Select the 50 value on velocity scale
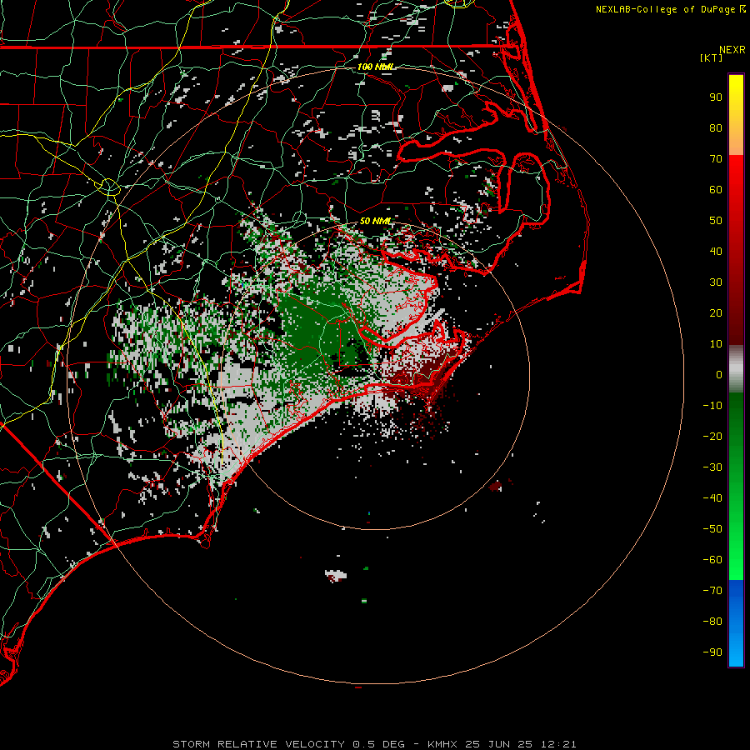 pyautogui.click(x=716, y=221)
